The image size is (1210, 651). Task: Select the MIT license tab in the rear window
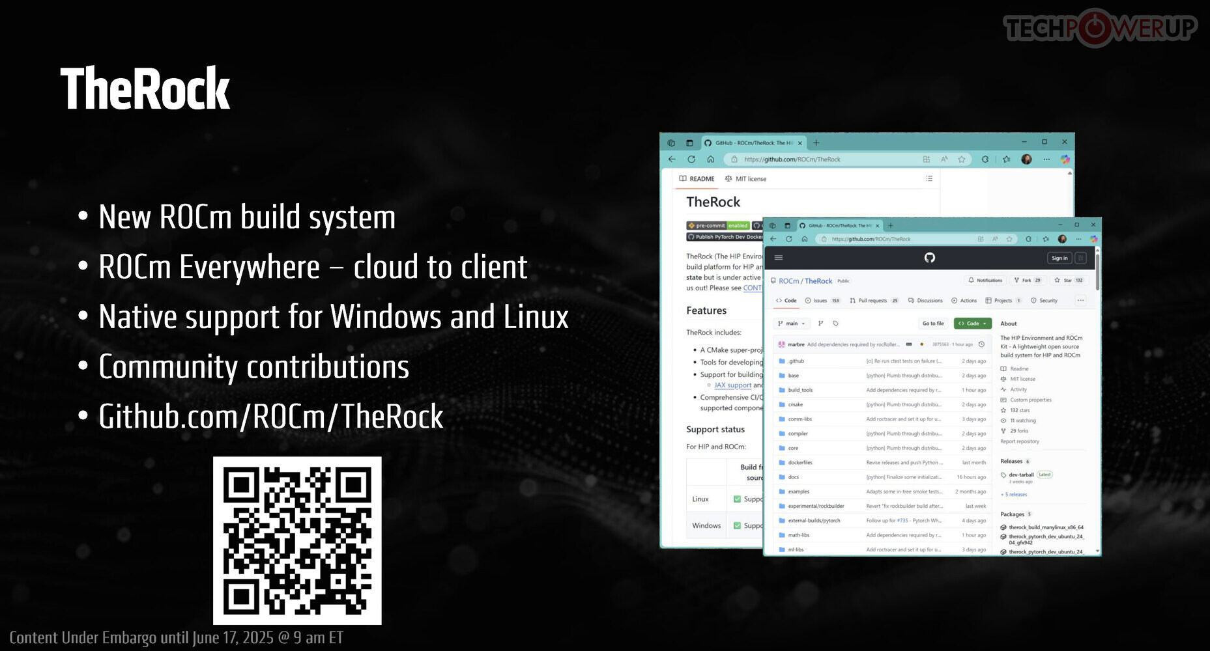[x=745, y=178]
